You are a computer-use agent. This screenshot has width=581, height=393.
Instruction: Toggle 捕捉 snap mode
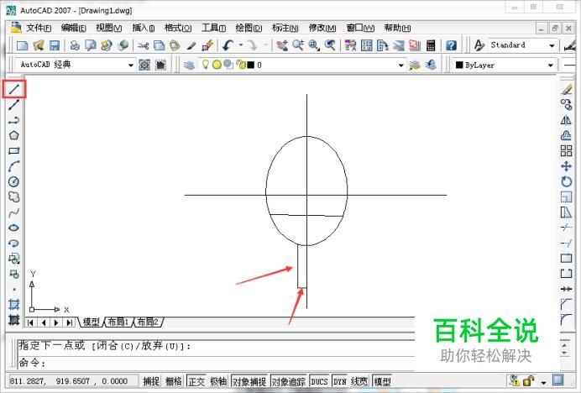pos(151,381)
